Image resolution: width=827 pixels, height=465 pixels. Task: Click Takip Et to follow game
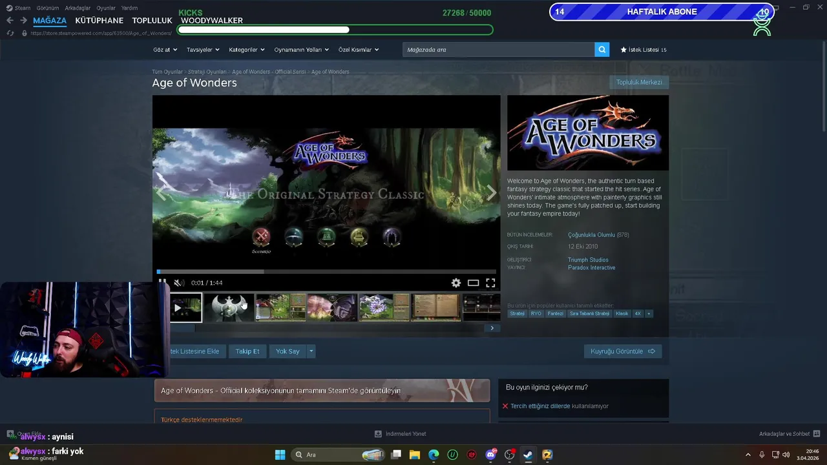247,351
